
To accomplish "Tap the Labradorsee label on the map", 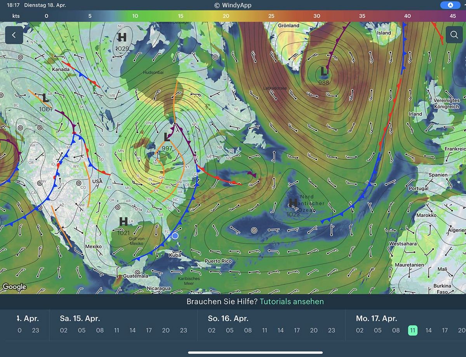I will tap(275, 88).
